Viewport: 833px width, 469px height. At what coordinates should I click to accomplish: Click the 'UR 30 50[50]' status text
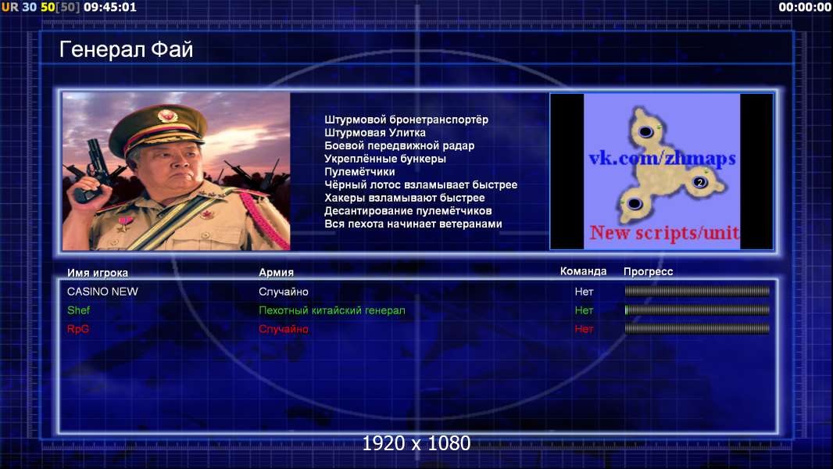(x=41, y=8)
